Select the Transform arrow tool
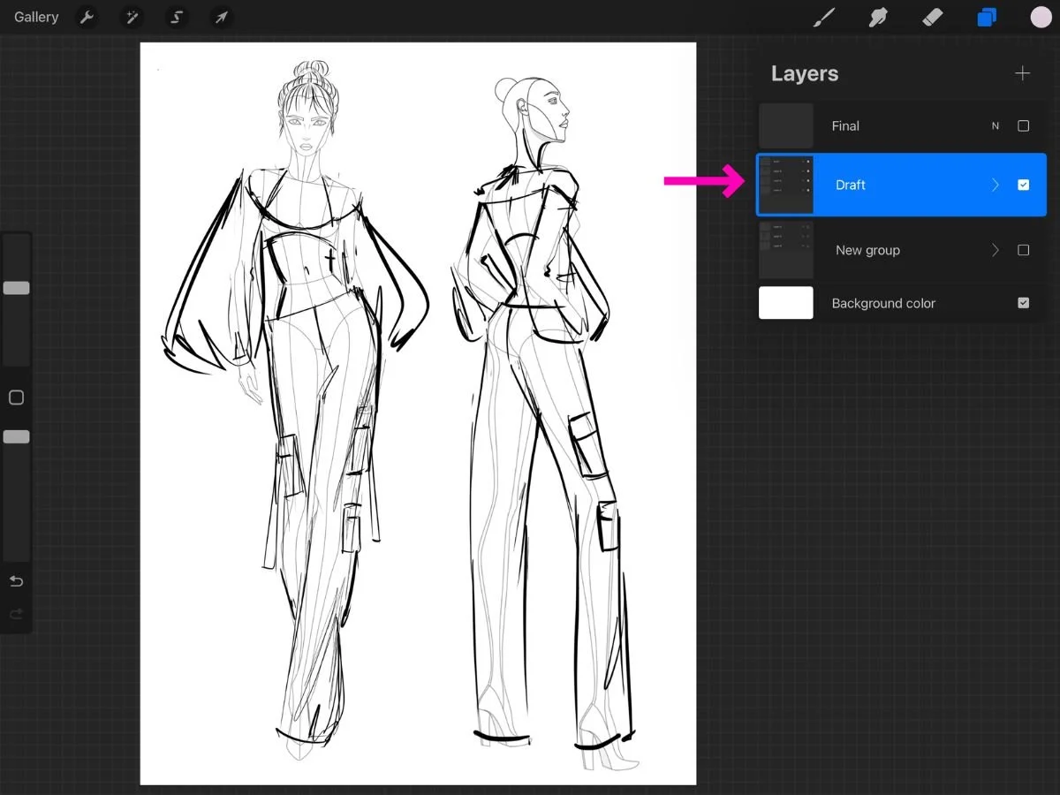The image size is (1060, 795). tap(221, 17)
